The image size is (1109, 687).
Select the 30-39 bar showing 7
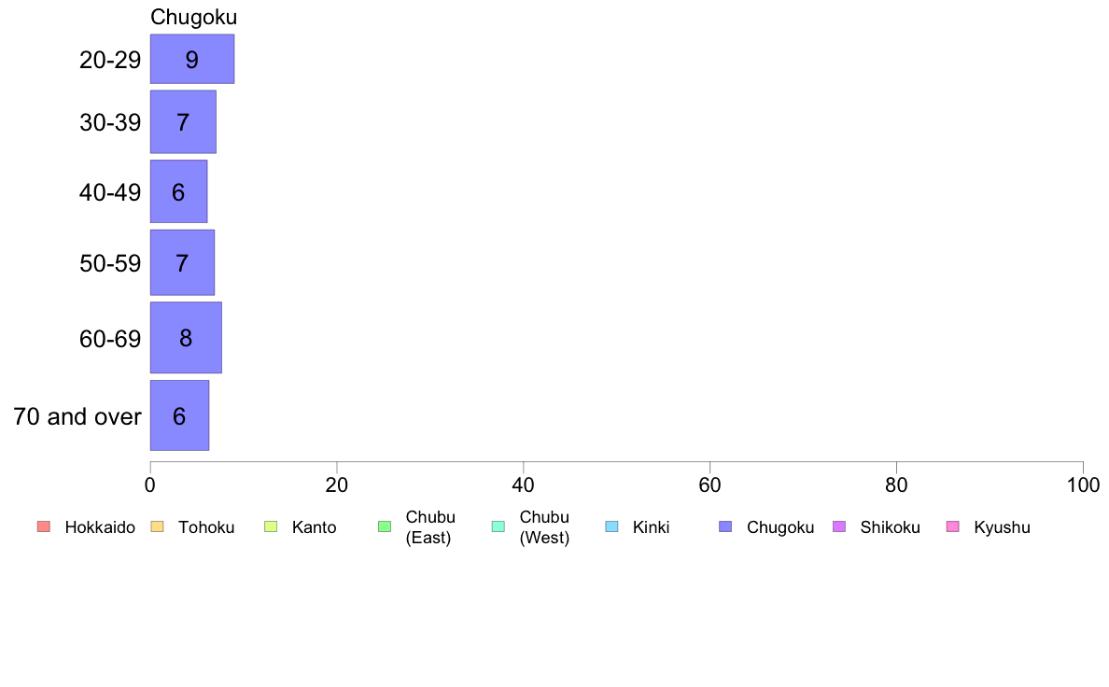(183, 121)
